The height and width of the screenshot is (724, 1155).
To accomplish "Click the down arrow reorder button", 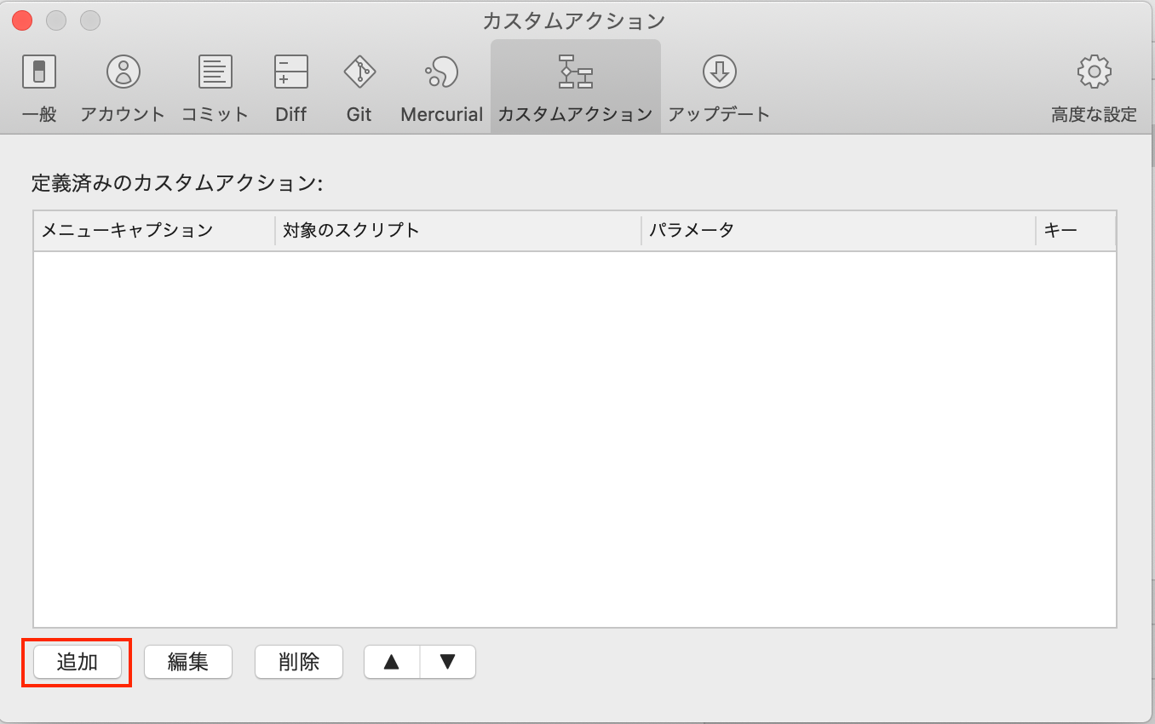I will pyautogui.click(x=447, y=661).
